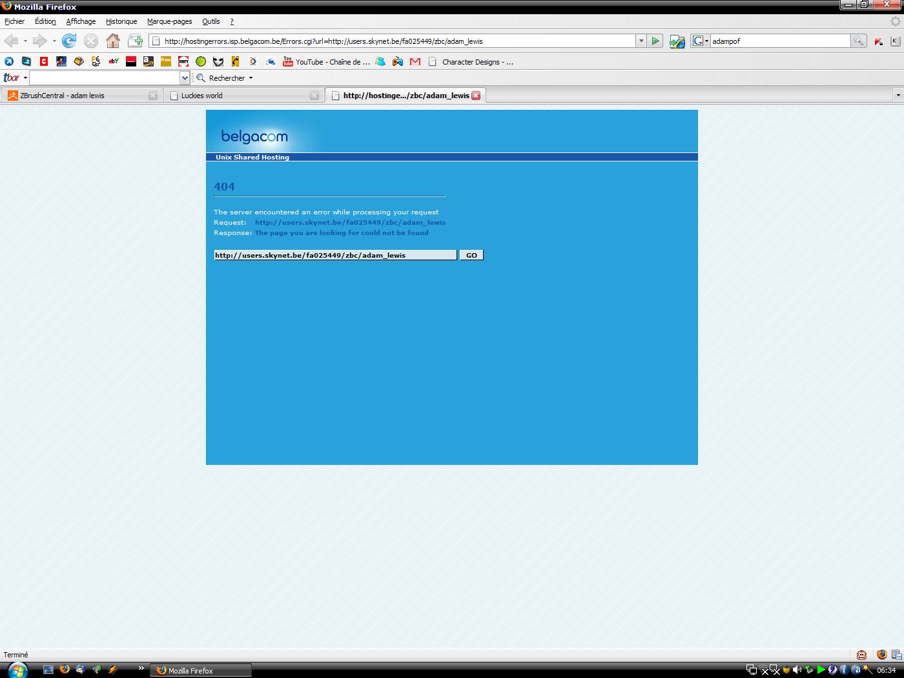Close the Luckies world tab
This screenshot has width=904, height=678.
click(x=314, y=96)
